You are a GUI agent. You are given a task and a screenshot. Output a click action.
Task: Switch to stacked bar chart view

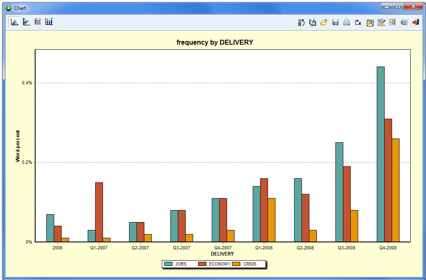tap(49, 22)
